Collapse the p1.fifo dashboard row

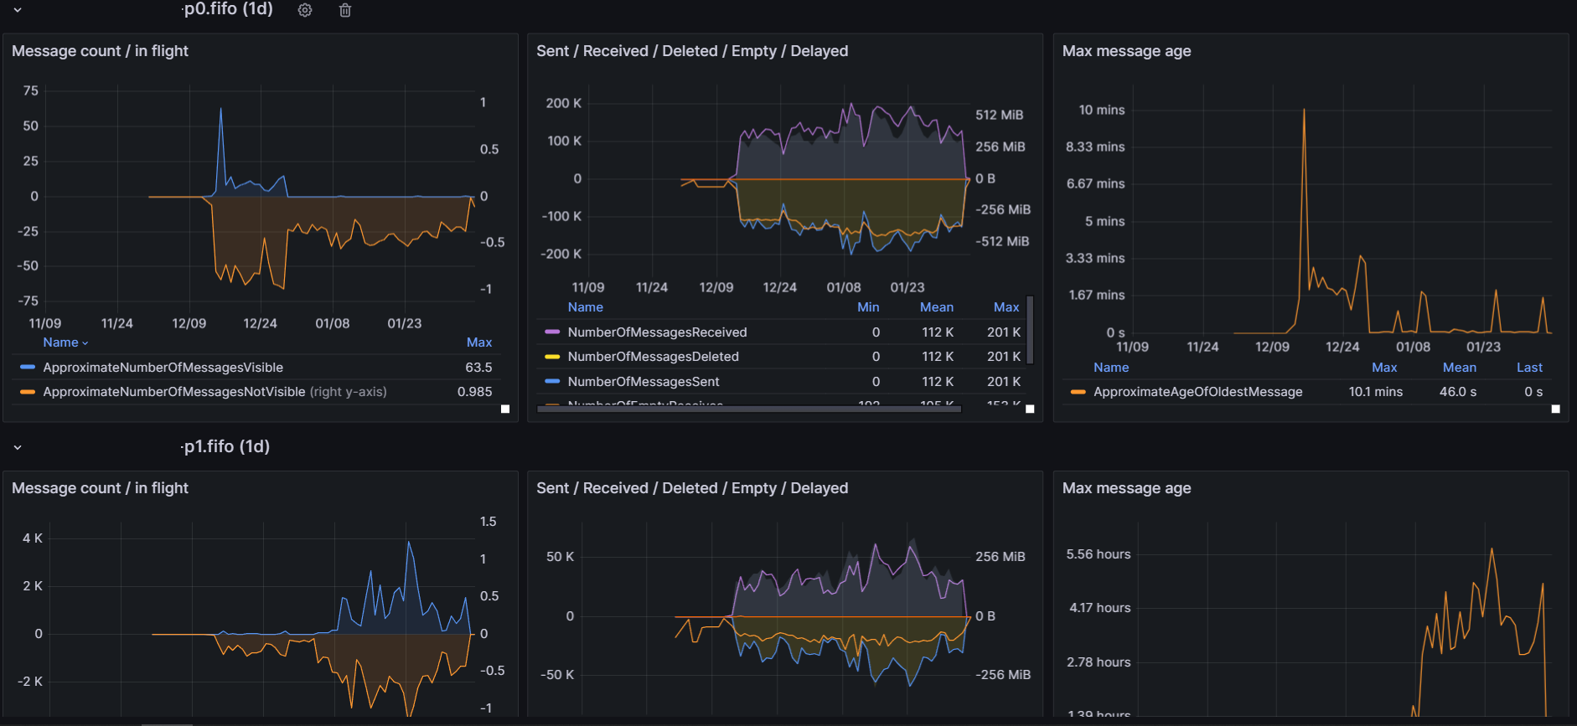click(18, 447)
